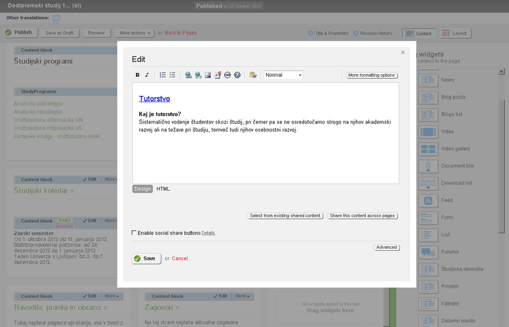Click Select from existing shared content

285,216
